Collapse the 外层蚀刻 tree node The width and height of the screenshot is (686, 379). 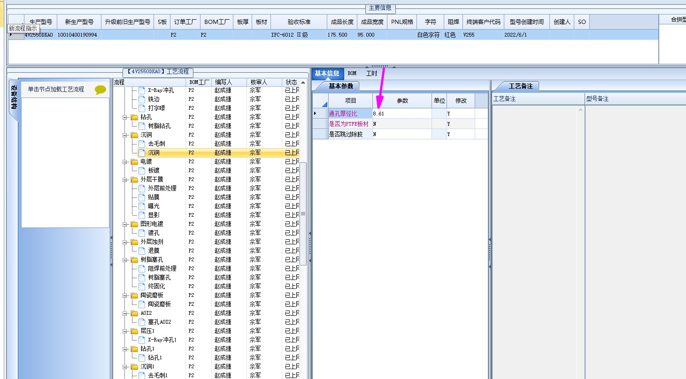point(125,242)
